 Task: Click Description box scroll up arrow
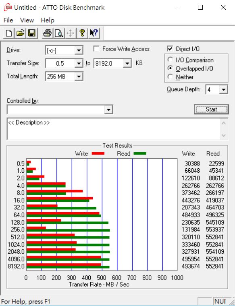tap(224, 123)
